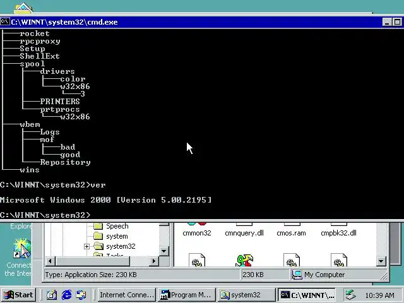Click the 230 KB status bar pane
This screenshot has width=404, height=303.
(264, 275)
